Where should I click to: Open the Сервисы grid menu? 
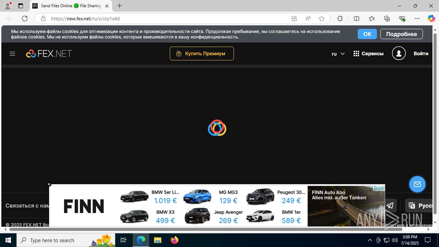(x=368, y=54)
